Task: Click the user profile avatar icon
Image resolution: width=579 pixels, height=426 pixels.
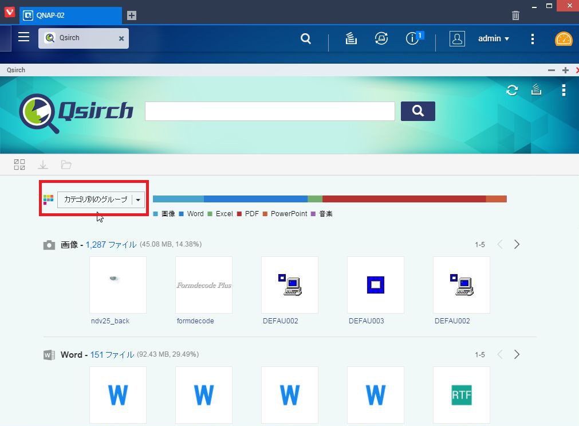Action: coord(457,38)
